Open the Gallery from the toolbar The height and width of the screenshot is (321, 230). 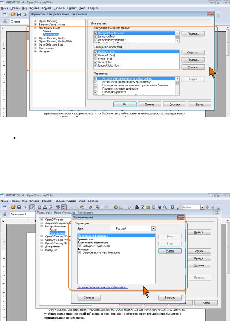[148, 207]
